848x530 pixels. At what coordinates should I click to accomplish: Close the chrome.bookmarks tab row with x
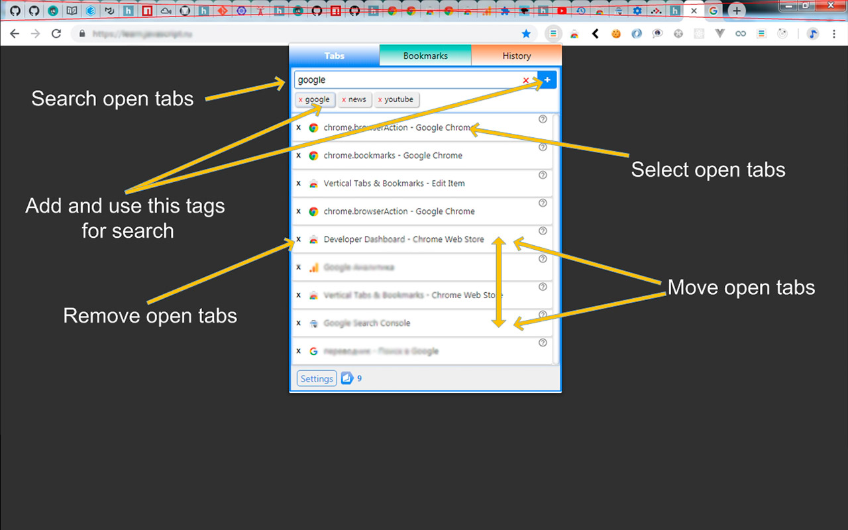[299, 156]
